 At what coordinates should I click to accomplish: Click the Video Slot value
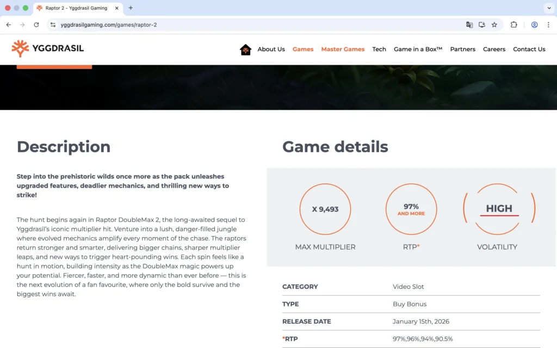[408, 287]
